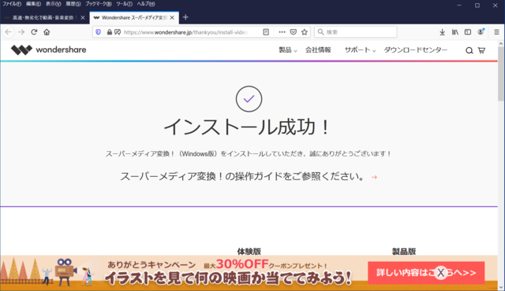The height and width of the screenshot is (291, 505).
Task: Click the Wondershare site search magnifier
Action: click(x=469, y=50)
